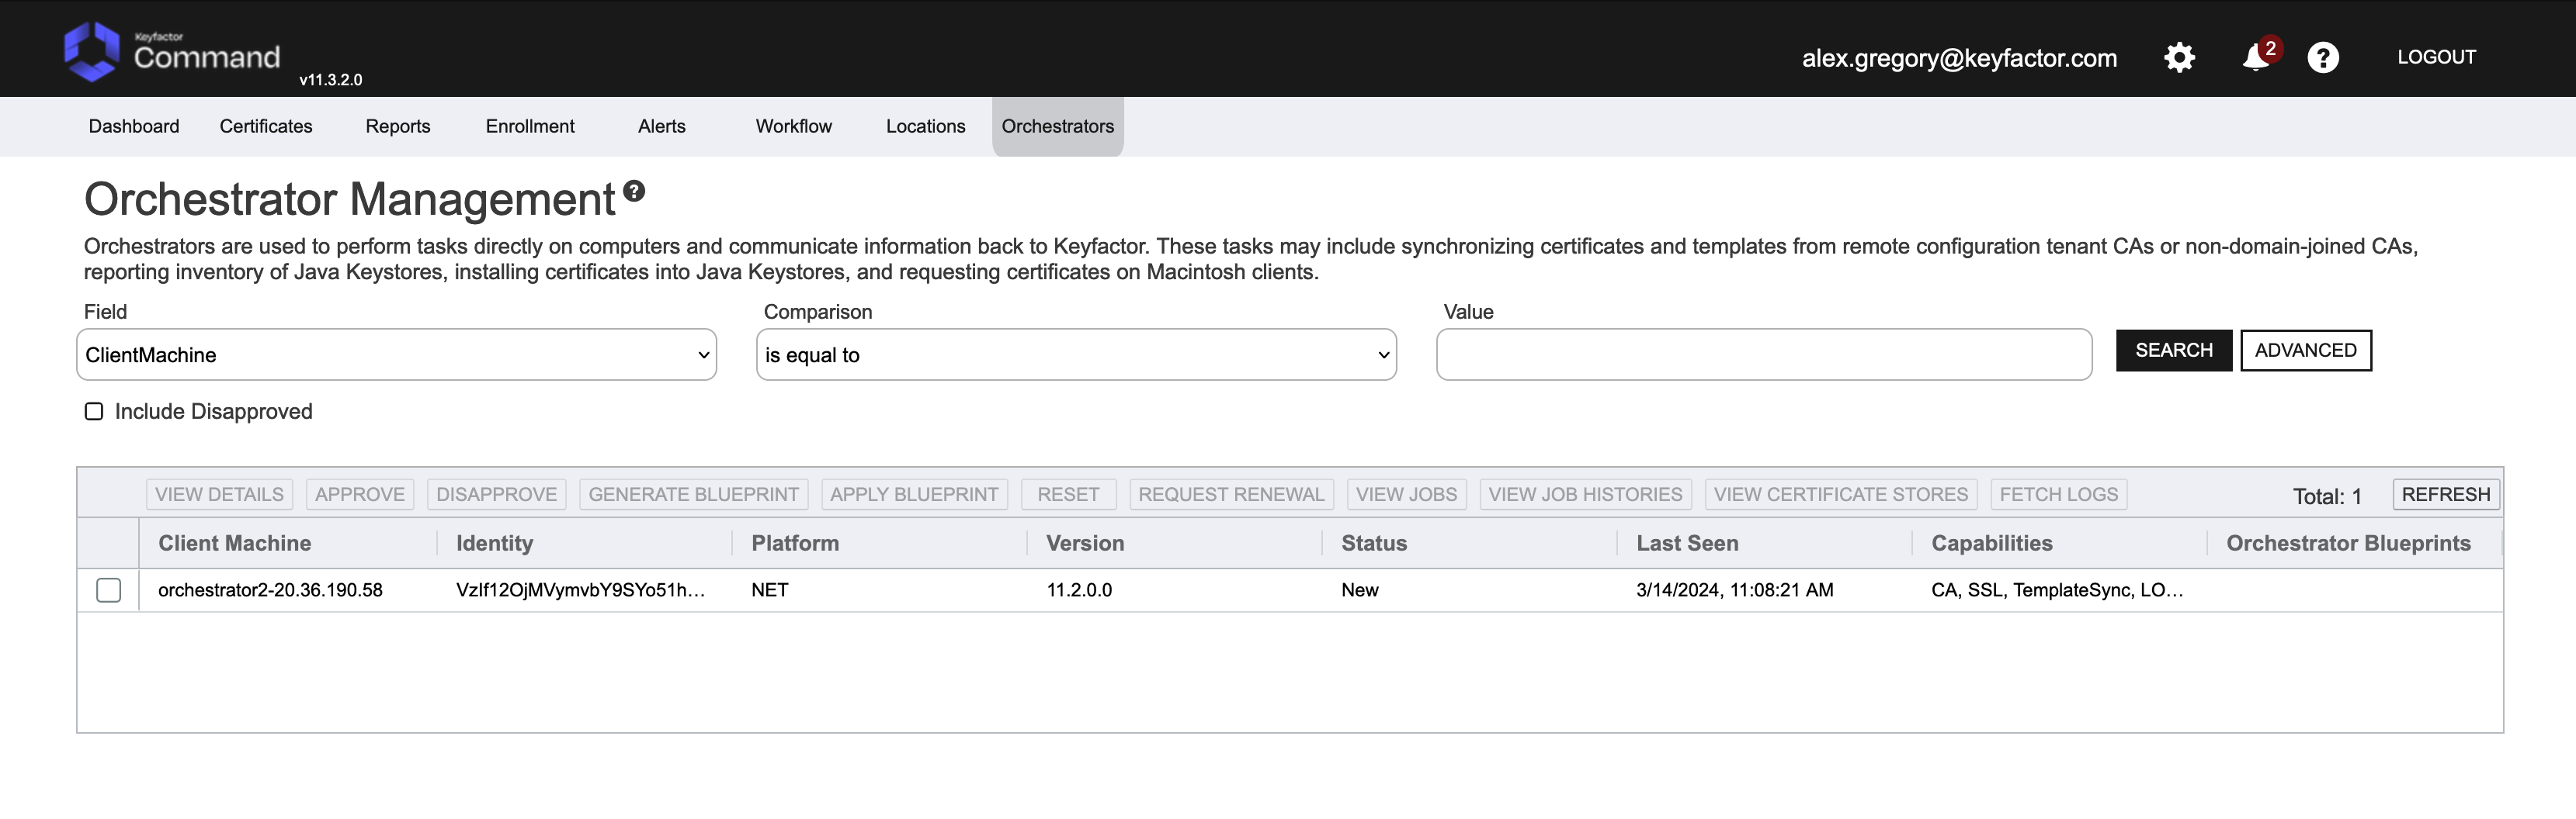
Task: Focus the Value input field
Action: [x=1763, y=354]
